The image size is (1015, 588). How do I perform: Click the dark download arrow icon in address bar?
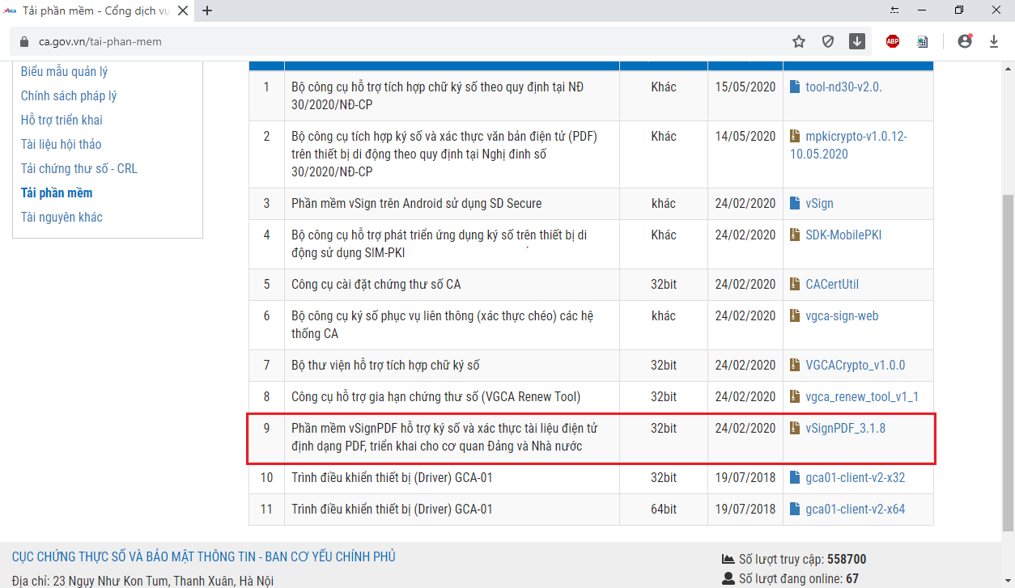tap(857, 41)
